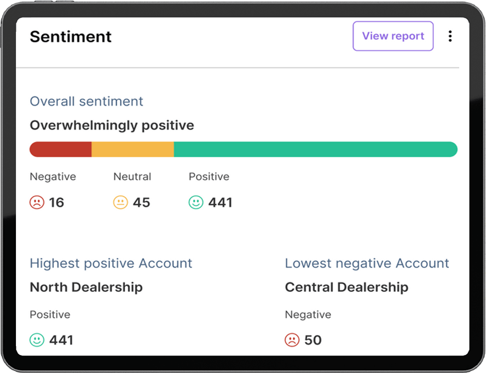Click the North Dealership account name
The height and width of the screenshot is (373, 486).
(x=86, y=287)
